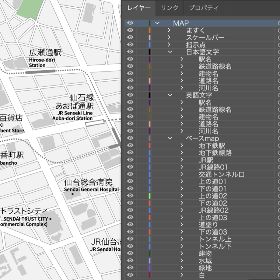Click pink swatch of 道路名 under 日本語文字
This screenshot has height=280, width=280.
(x=150, y=81)
